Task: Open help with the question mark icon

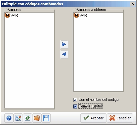Action: click(x=9, y=118)
